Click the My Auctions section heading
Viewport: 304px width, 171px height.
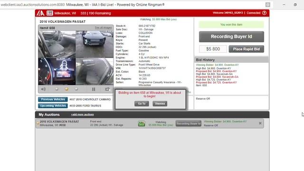point(49,114)
